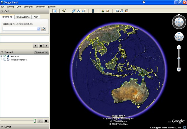Viewport: 187px width, 129px height.
Task: Clear search results with X button
Action: coord(46,46)
